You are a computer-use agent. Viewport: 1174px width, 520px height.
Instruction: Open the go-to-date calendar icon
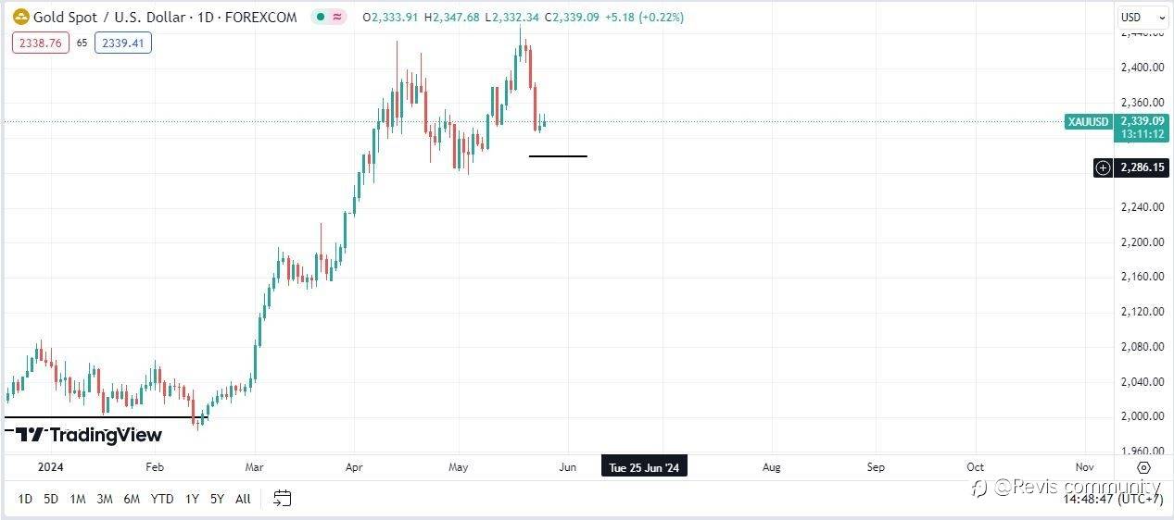click(x=283, y=499)
